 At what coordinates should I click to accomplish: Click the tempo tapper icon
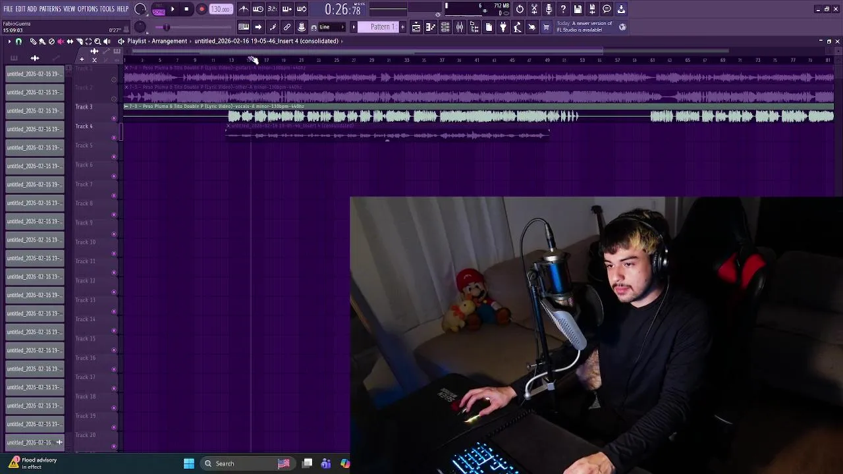(x=518, y=27)
